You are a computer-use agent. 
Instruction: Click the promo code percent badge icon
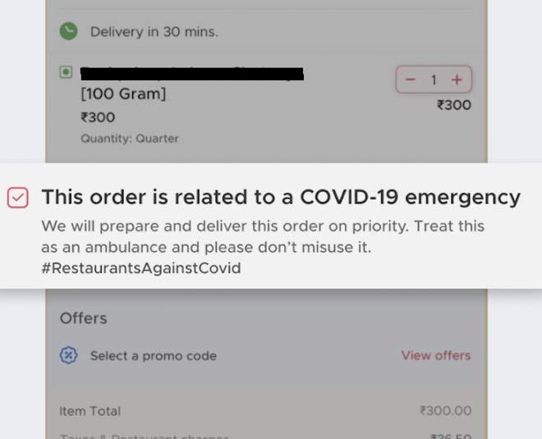68,355
